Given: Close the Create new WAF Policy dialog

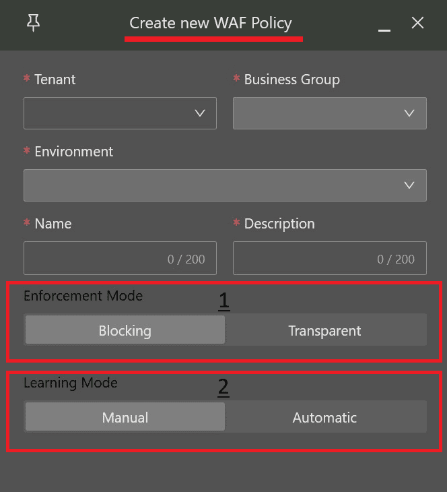Looking at the screenshot, I should coord(417,23).
